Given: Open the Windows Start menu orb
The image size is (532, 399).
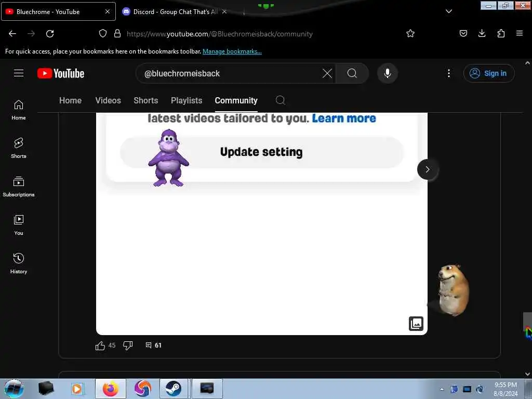Looking at the screenshot, I should tap(14, 389).
